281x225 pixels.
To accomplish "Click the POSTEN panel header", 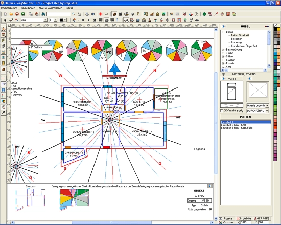I will 246,117.
